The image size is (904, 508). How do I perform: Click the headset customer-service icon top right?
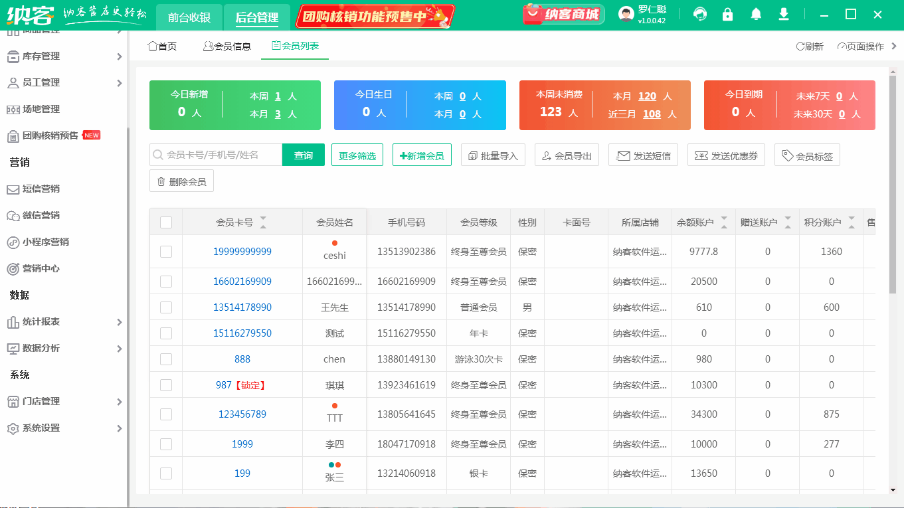point(699,13)
